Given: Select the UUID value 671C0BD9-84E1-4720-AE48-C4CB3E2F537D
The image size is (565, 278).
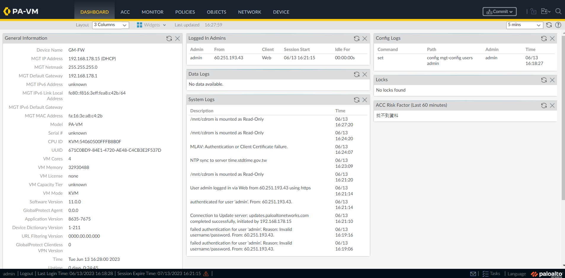Looking at the screenshot, I should point(115,150).
